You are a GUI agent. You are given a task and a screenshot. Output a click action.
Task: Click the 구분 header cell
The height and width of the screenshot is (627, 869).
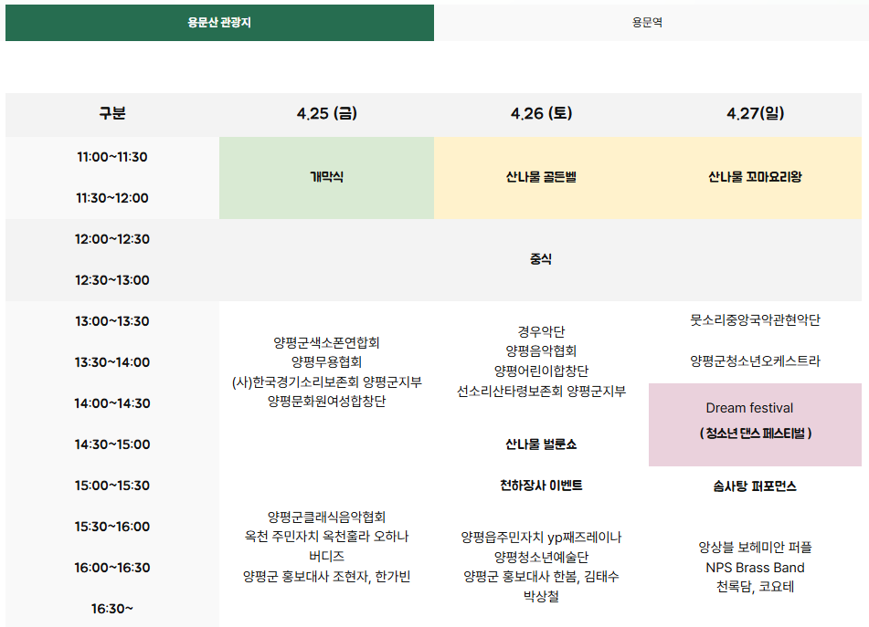[x=111, y=115]
